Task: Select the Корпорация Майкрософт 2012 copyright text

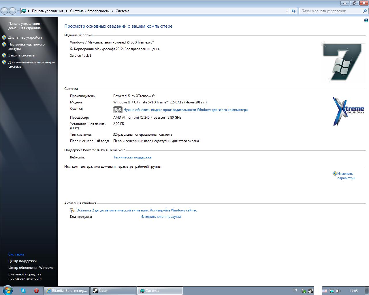Action: [115, 49]
